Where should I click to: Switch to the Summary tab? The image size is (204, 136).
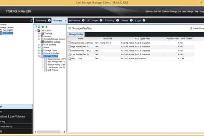pyautogui.click(x=41, y=21)
